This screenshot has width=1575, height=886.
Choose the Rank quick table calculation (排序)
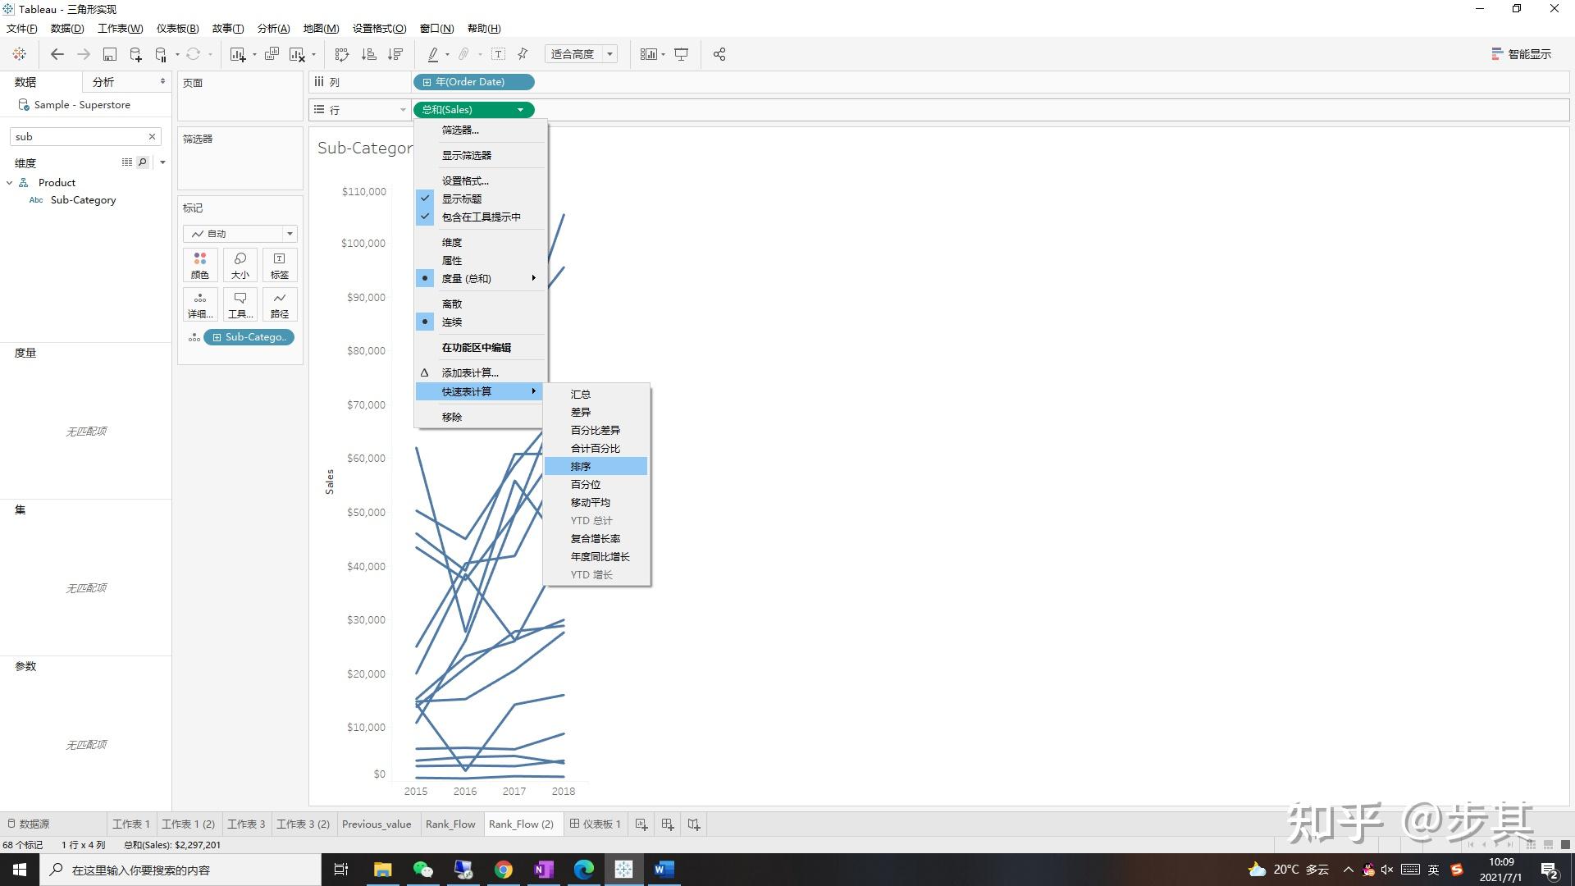[581, 466]
